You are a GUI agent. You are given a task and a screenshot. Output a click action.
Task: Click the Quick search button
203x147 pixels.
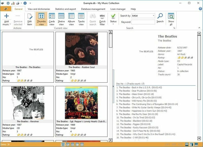[x=93, y=19]
